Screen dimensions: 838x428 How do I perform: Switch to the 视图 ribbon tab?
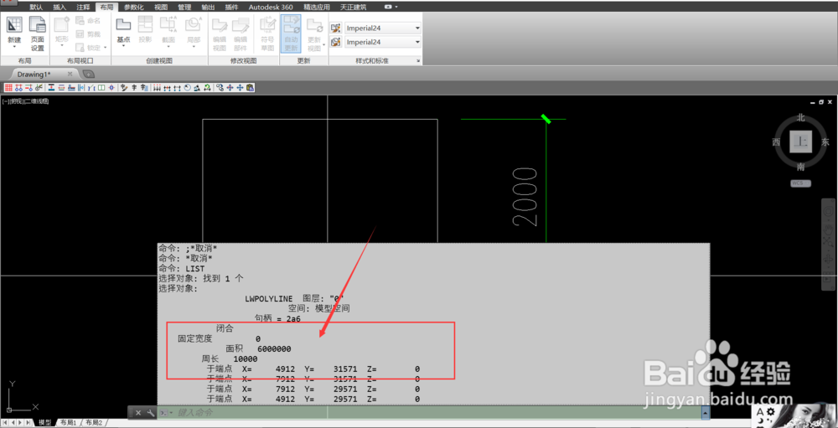tap(161, 7)
